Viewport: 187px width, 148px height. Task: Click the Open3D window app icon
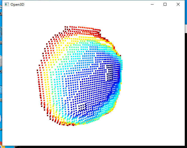(x=7, y=4)
